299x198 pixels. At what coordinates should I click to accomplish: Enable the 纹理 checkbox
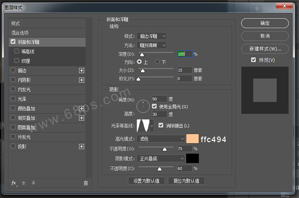click(x=17, y=61)
